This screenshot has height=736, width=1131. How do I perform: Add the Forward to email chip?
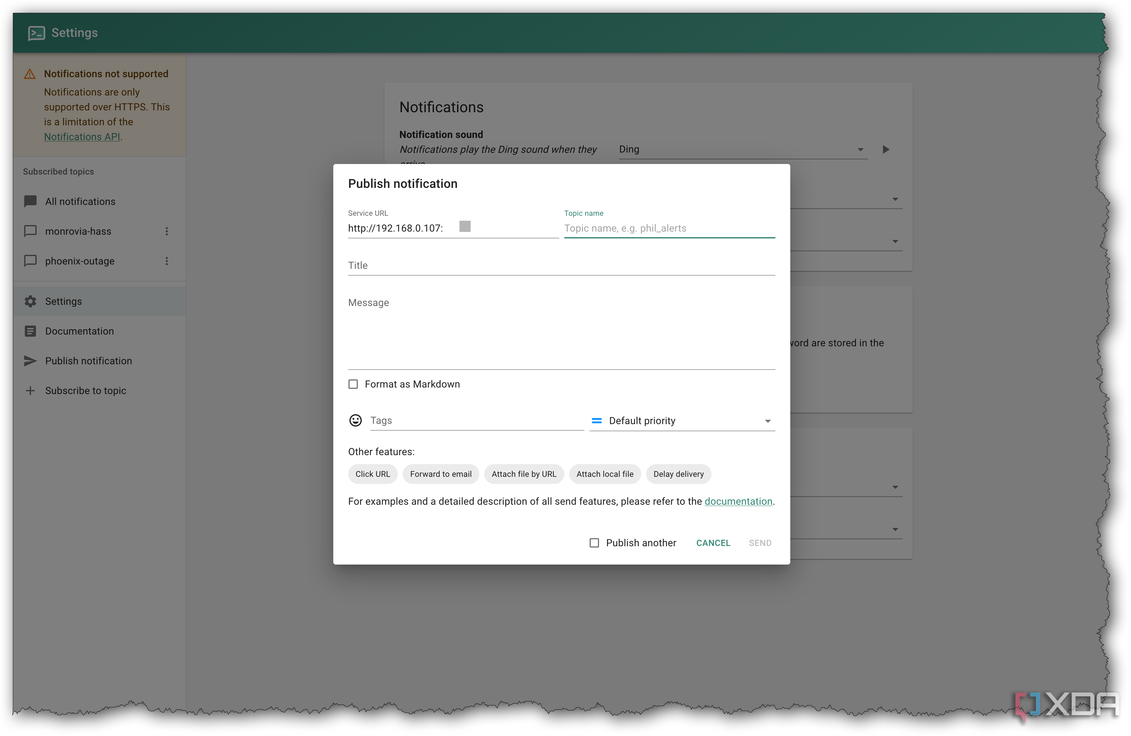click(x=441, y=474)
